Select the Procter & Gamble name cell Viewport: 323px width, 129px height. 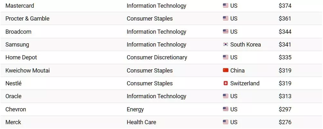[27, 19]
